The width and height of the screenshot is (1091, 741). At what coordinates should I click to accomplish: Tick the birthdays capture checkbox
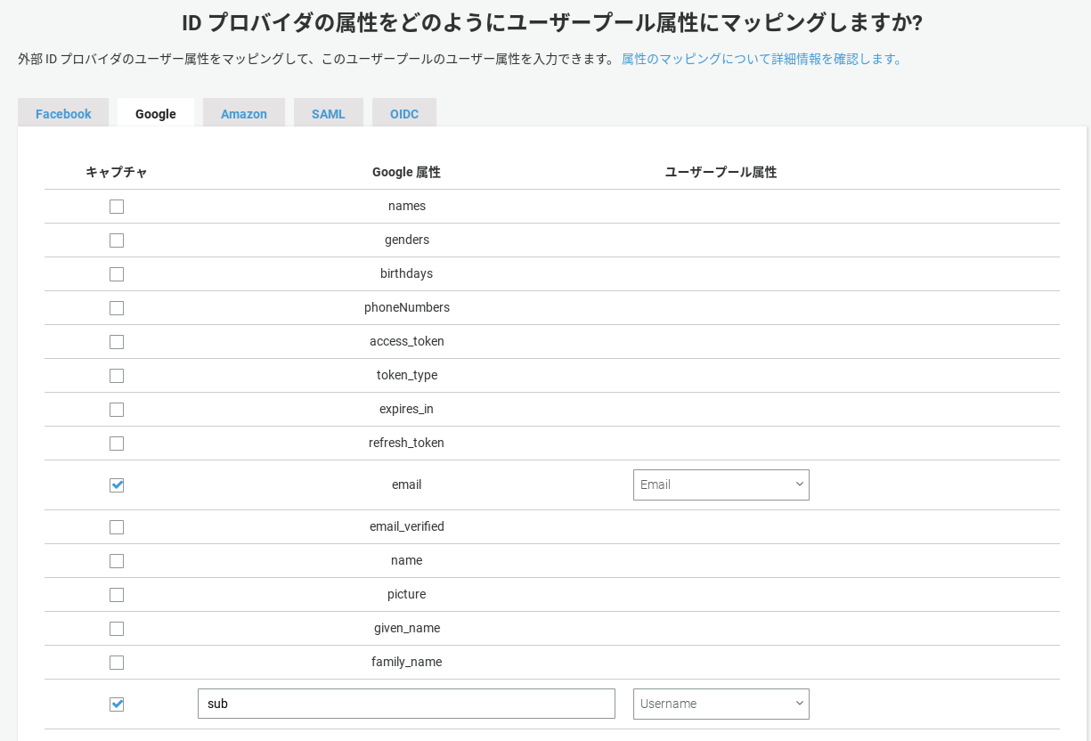tap(117, 274)
